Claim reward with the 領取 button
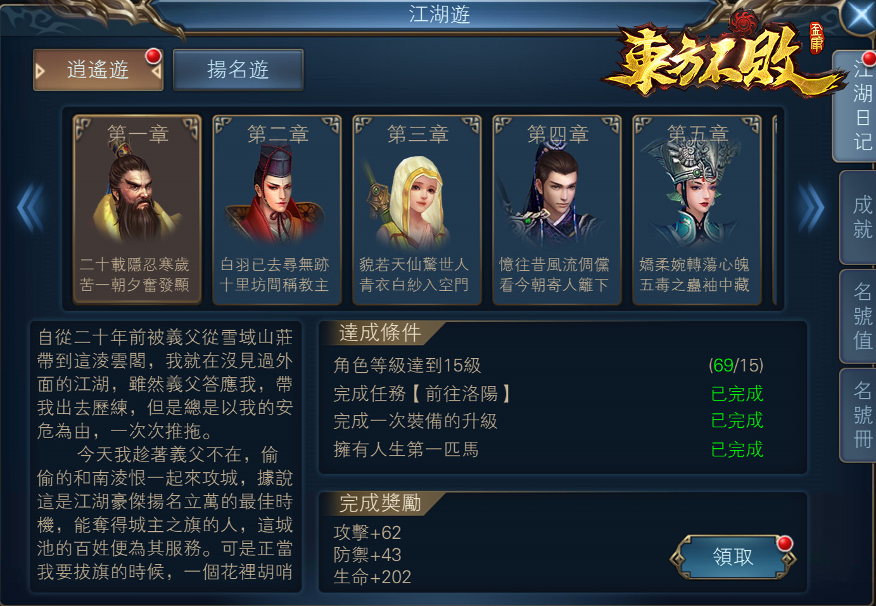 pyautogui.click(x=733, y=557)
